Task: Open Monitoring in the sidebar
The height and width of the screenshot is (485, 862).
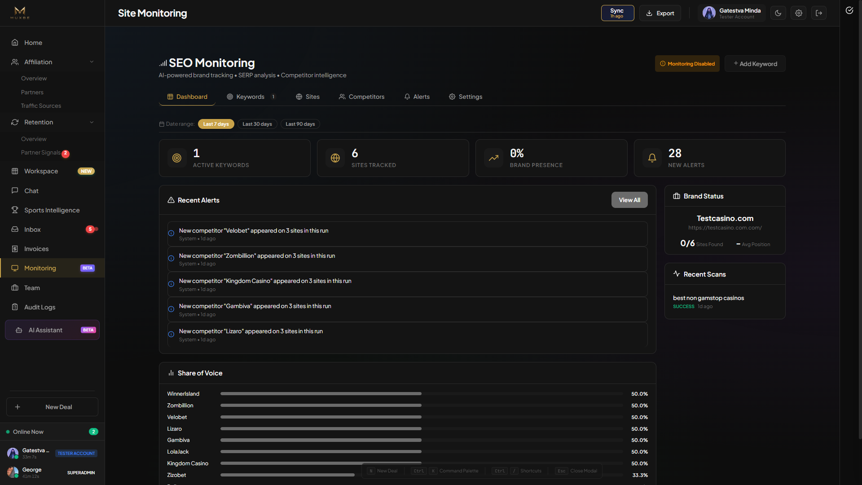Action: [x=52, y=268]
